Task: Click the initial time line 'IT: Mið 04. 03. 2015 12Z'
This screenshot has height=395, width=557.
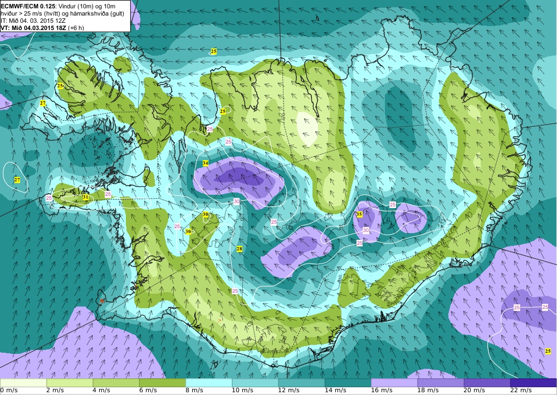Action: (33, 21)
